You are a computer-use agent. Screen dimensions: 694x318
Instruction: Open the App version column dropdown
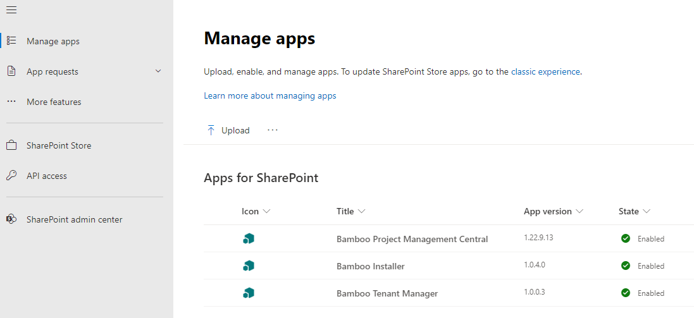click(579, 211)
